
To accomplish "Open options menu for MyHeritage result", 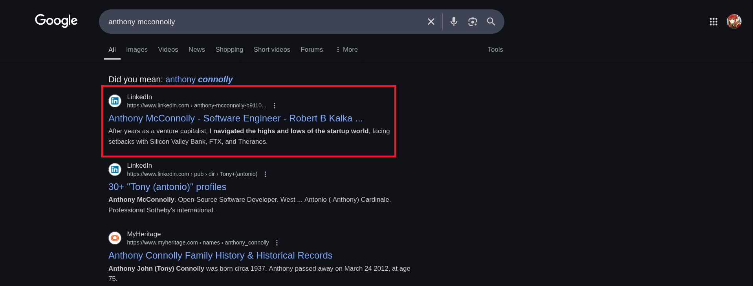I will click(277, 243).
